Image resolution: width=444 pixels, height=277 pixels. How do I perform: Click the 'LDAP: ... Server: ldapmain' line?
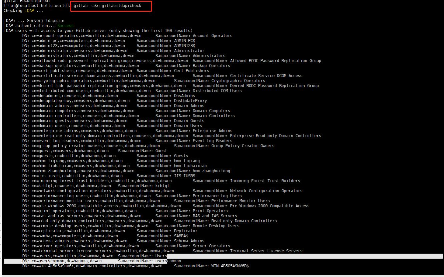(x=34, y=21)
